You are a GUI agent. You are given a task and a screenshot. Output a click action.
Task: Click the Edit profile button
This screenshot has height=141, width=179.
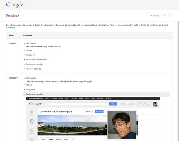(x=99, y=112)
